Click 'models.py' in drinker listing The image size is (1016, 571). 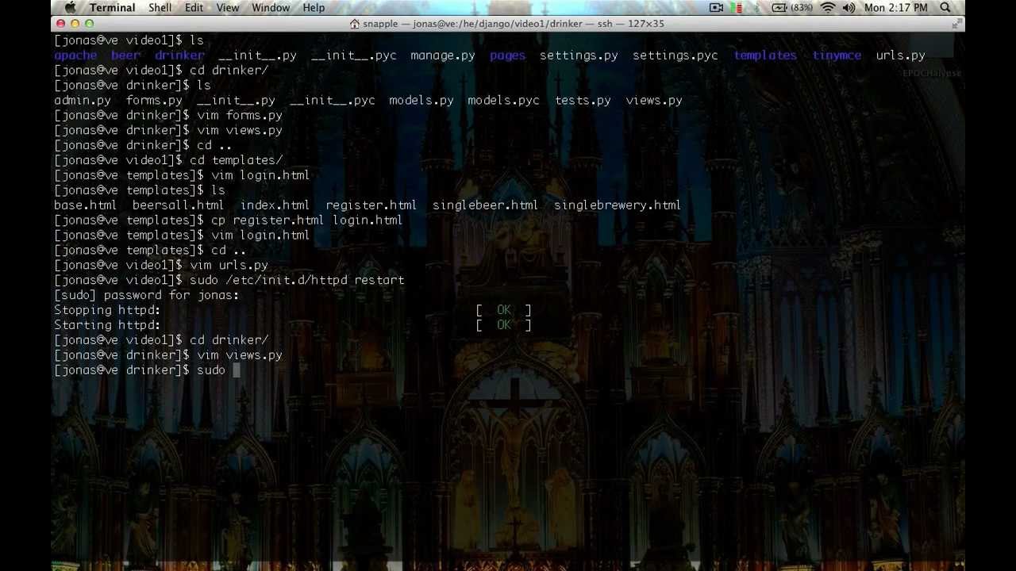click(x=421, y=101)
